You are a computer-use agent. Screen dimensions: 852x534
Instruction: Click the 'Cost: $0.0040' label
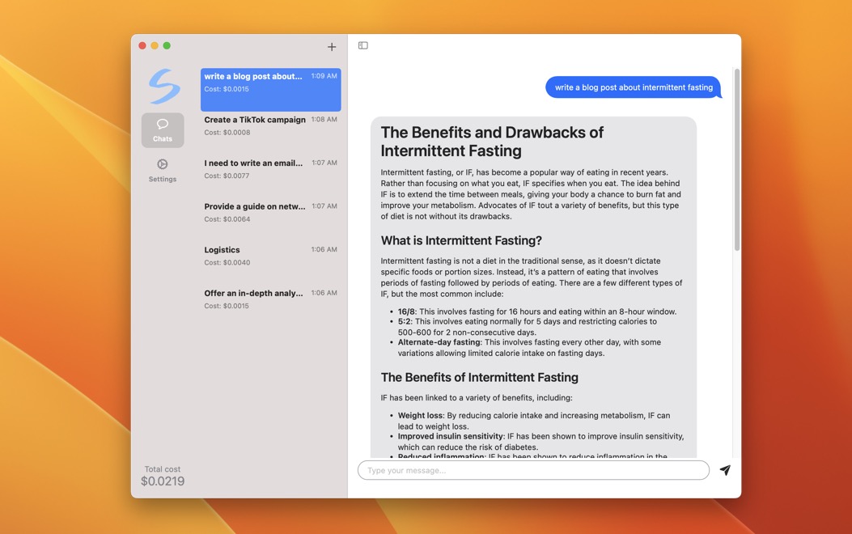click(x=227, y=263)
